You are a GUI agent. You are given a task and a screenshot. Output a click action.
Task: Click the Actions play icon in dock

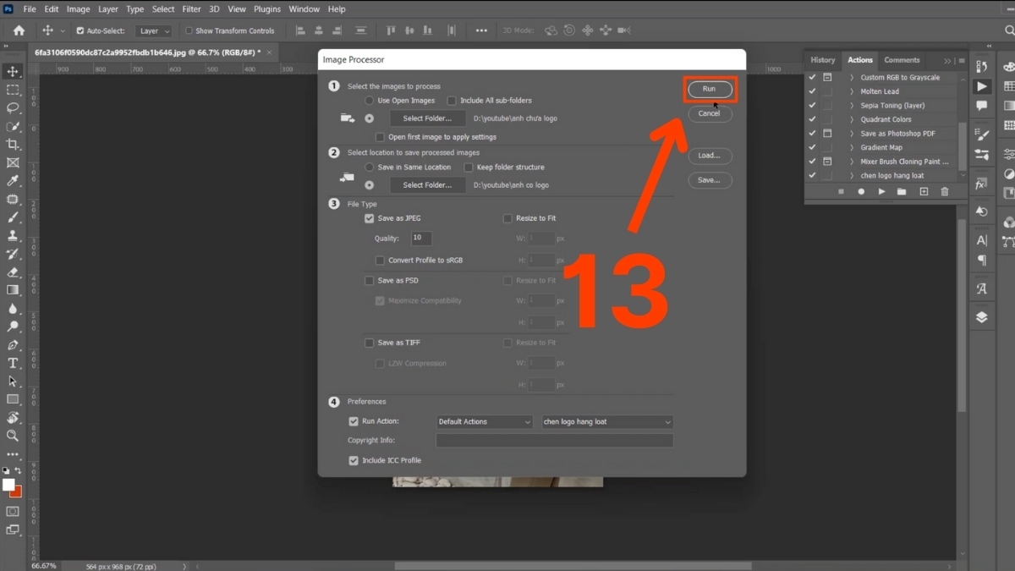(x=982, y=86)
